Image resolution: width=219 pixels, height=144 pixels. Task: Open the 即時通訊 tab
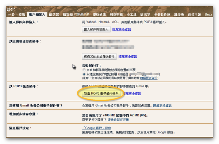click(99, 15)
